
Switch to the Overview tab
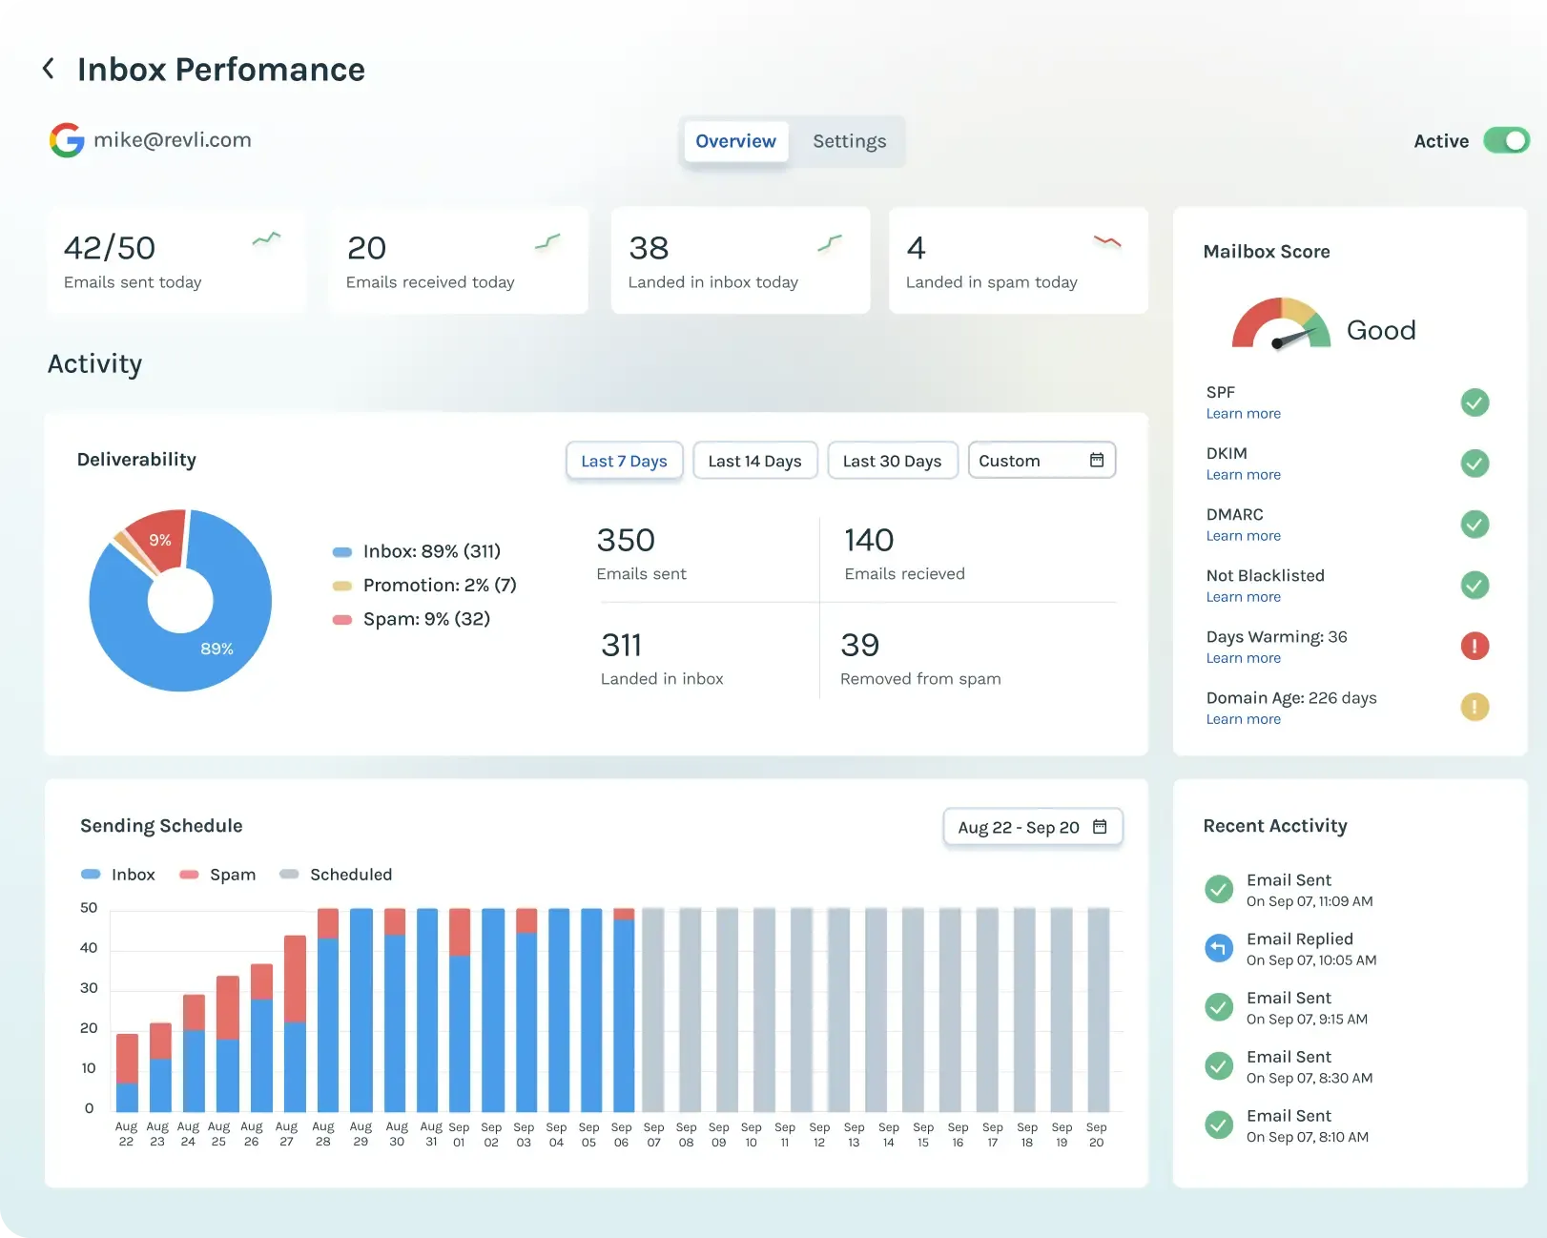735,141
